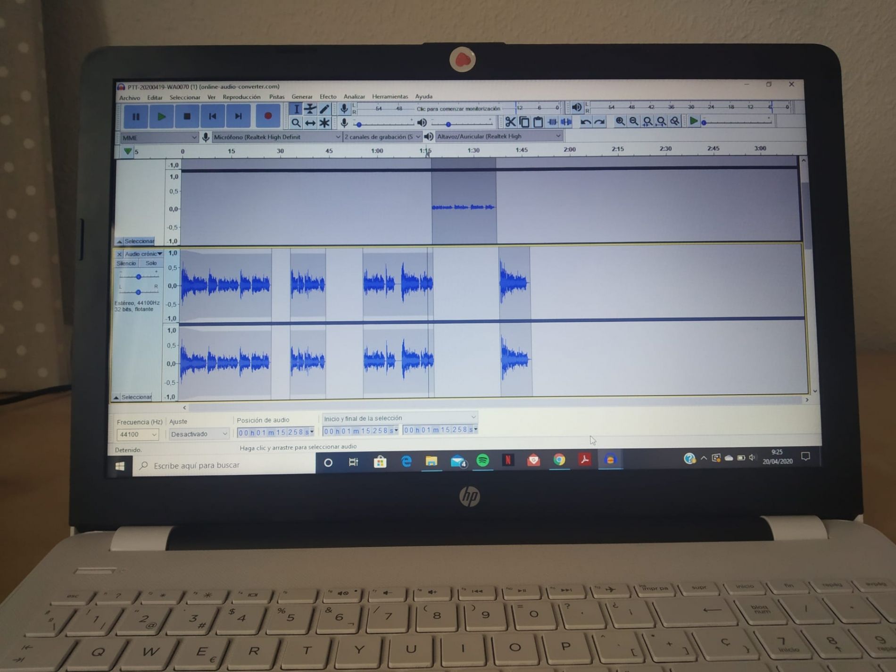The width and height of the screenshot is (896, 672).
Task: Redo the last undone action
Action: 600,122
